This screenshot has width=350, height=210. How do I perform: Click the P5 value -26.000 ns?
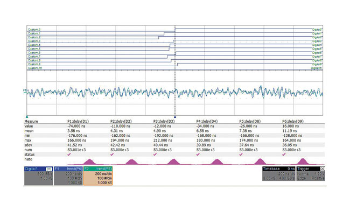coord(248,126)
